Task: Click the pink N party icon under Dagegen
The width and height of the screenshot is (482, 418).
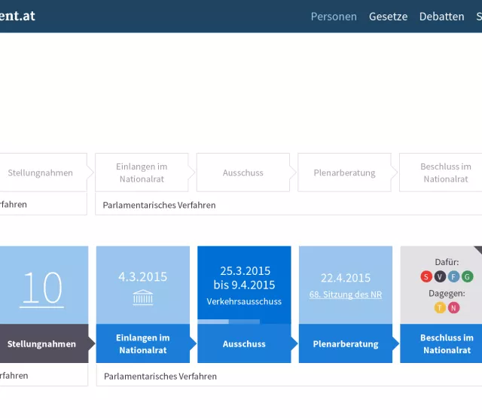Action: coord(453,307)
